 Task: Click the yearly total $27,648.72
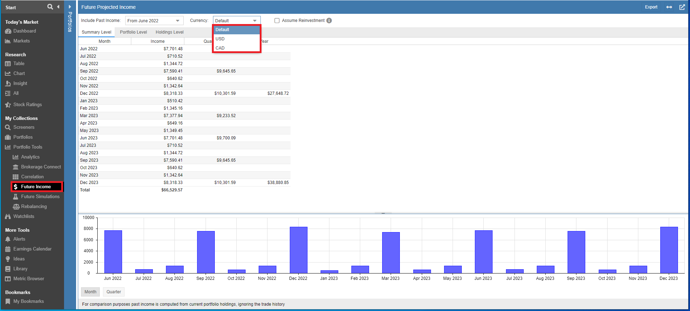click(x=278, y=93)
